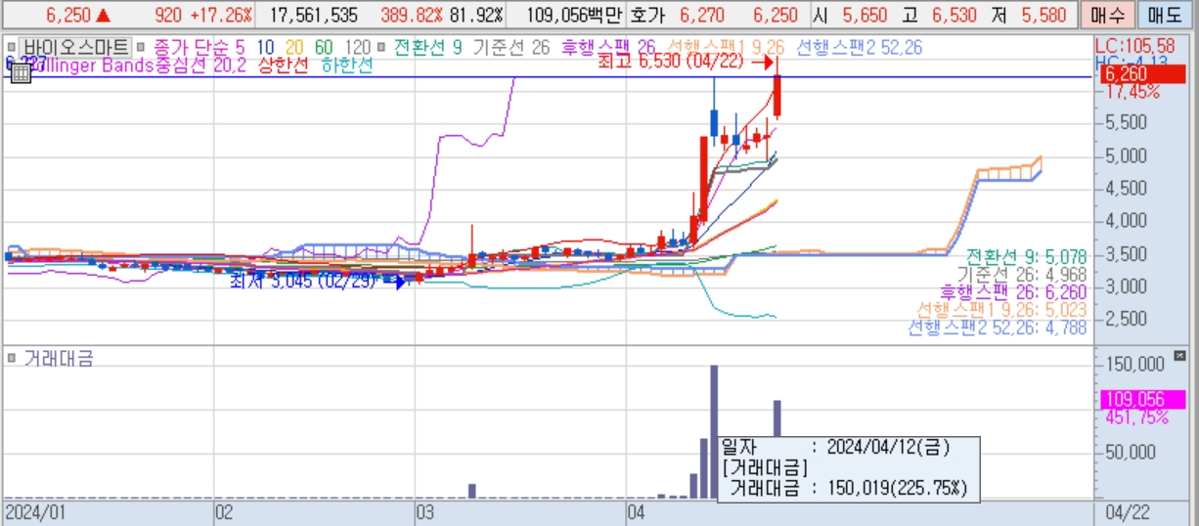Click the 최저 3,045 low-price arrow marker

coord(392,282)
